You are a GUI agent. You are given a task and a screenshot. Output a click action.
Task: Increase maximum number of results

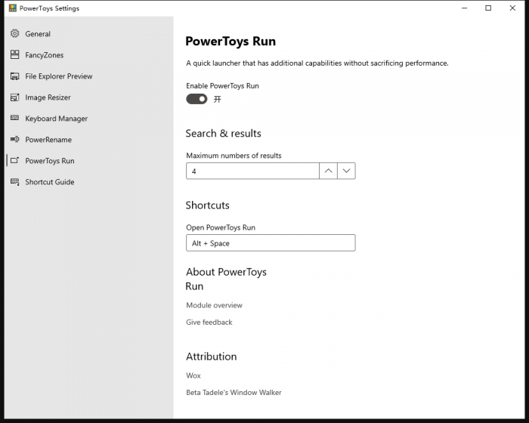[x=328, y=171]
